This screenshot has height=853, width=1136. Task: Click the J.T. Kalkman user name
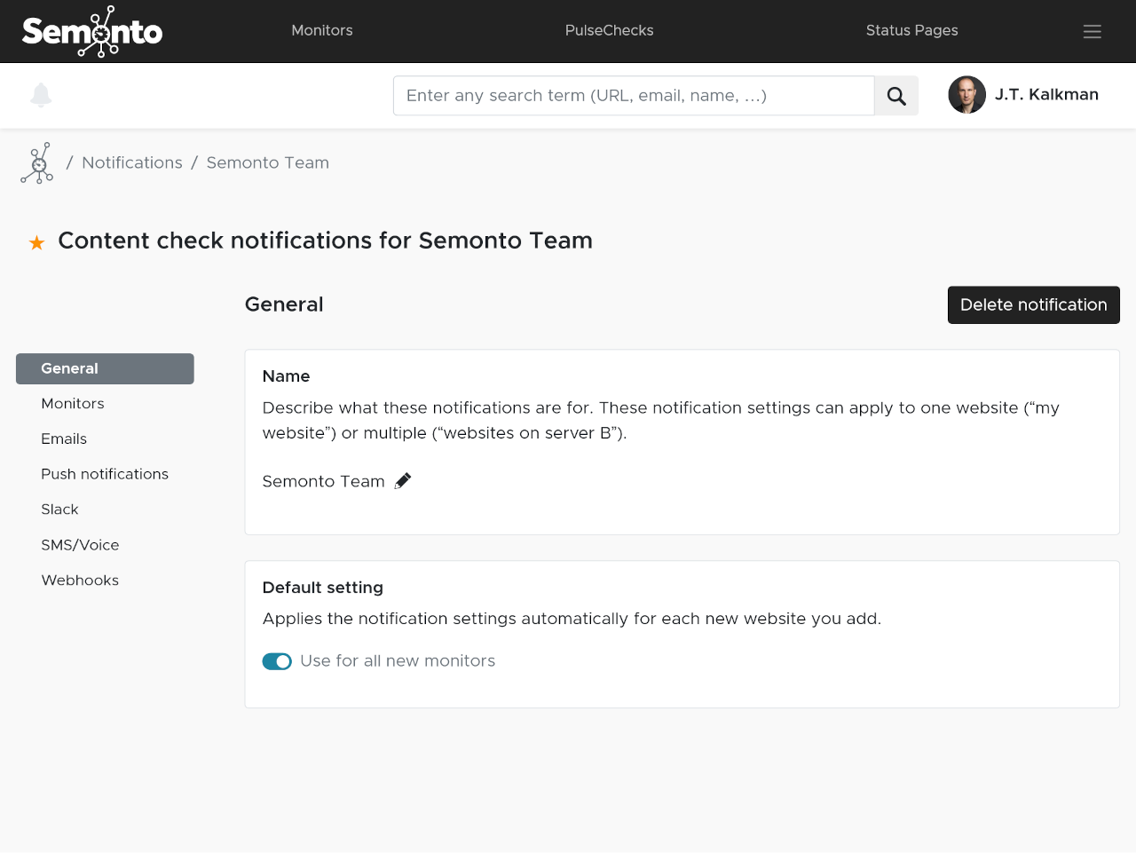1046,95
